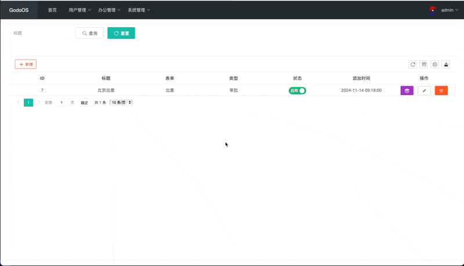
Task: Click the 添加时间 column header
Action: (361, 78)
